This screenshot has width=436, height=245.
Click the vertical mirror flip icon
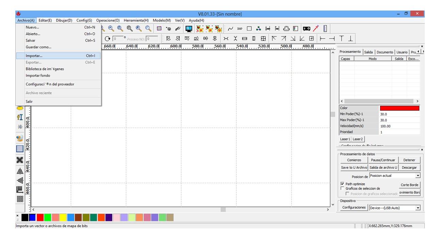(x=20, y=180)
